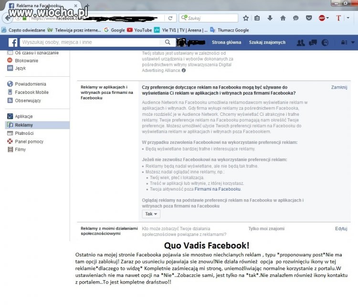Bookmark this page with the star icon
The width and height of the screenshot is (358, 305).
(x=246, y=18)
